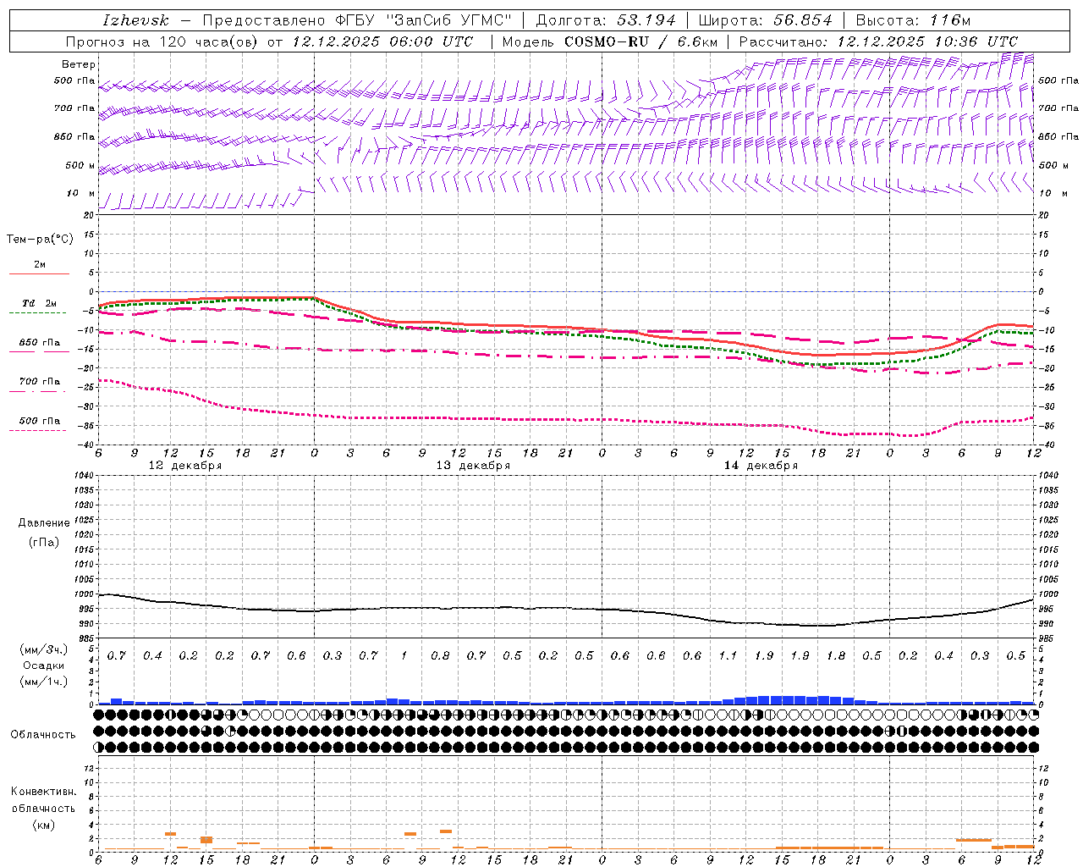
Task: Click the "Ветер" wind panel label
Action: tap(79, 64)
